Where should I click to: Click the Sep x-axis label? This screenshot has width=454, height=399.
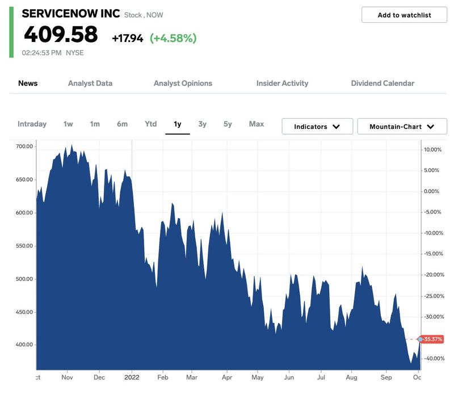(x=386, y=377)
